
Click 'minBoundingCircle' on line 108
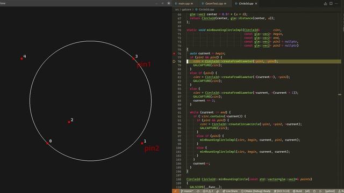233,179
